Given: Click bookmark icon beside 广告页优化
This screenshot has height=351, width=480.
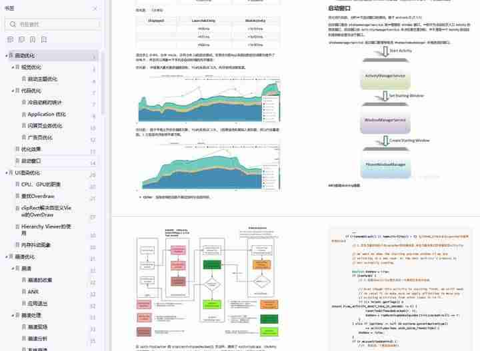Looking at the screenshot, I should [x=24, y=138].
